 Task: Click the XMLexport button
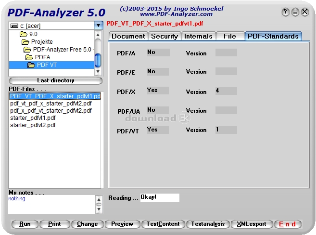coord(252,224)
